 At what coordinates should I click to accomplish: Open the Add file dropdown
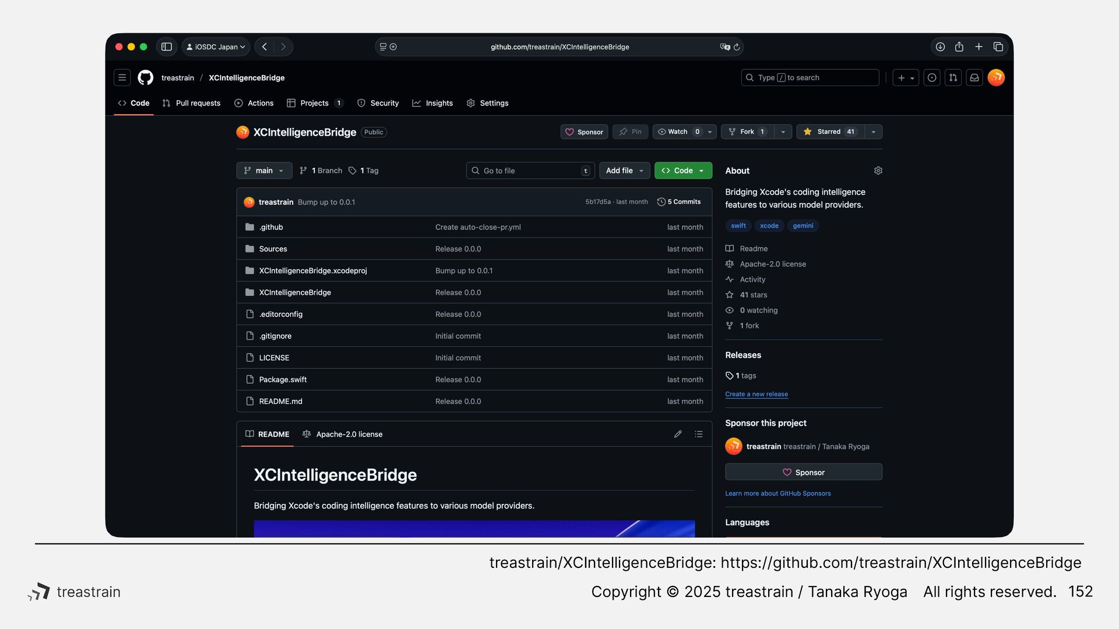click(x=624, y=171)
